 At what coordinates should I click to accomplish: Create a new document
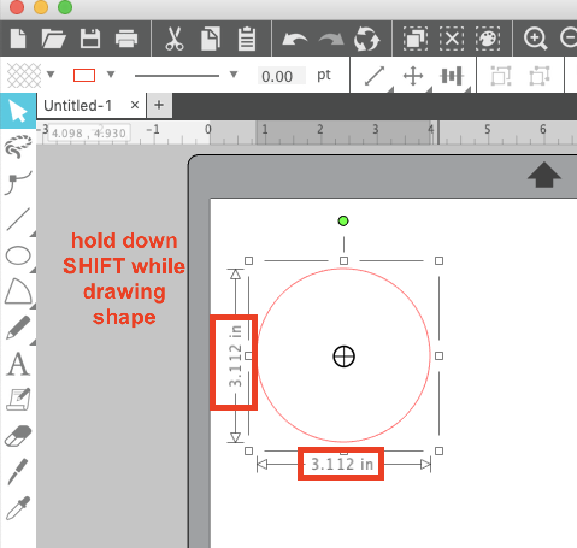pyautogui.click(x=17, y=39)
